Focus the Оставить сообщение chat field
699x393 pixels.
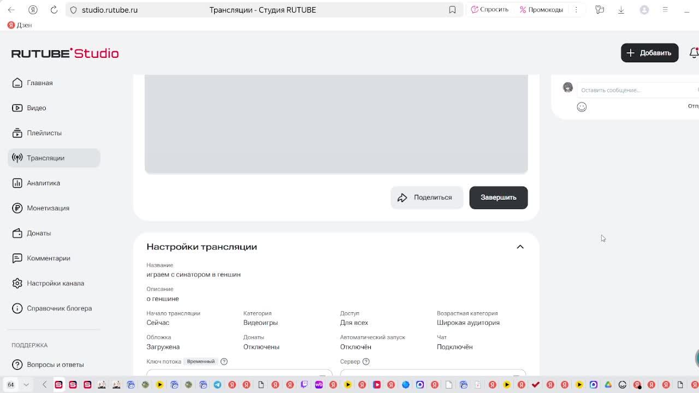pyautogui.click(x=638, y=90)
